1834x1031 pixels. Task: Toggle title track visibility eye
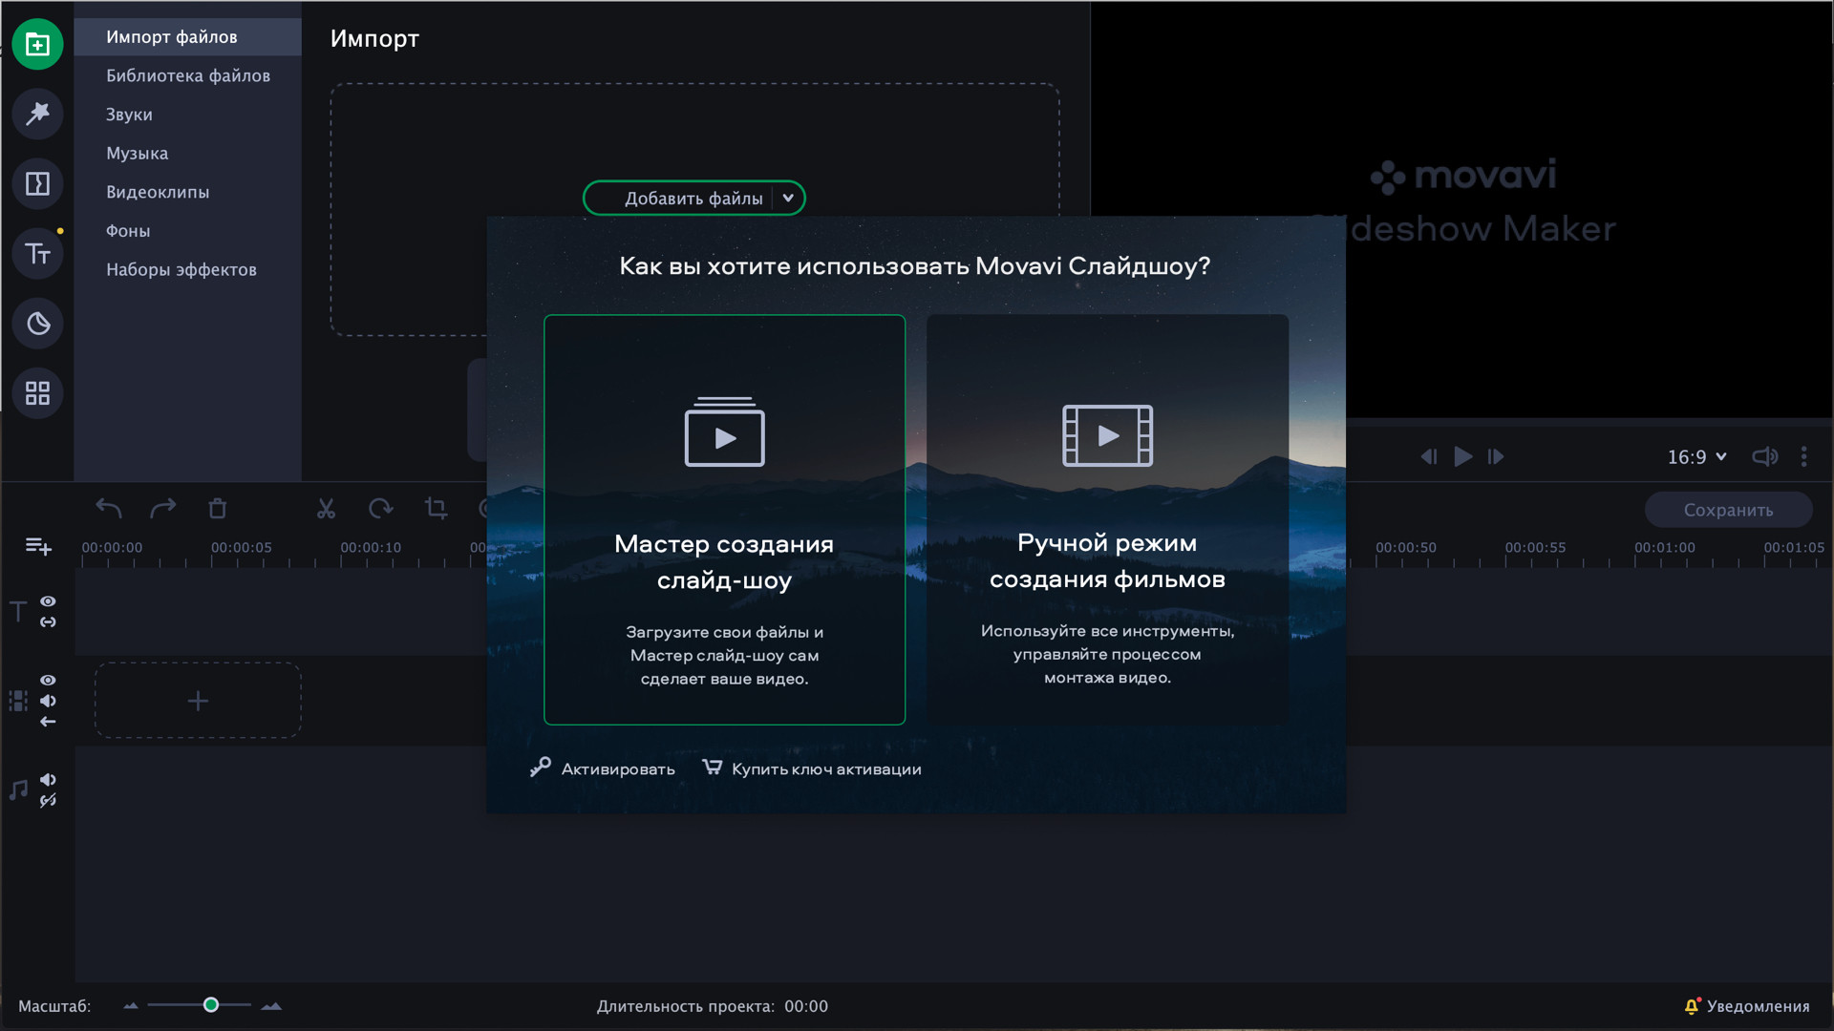(48, 601)
